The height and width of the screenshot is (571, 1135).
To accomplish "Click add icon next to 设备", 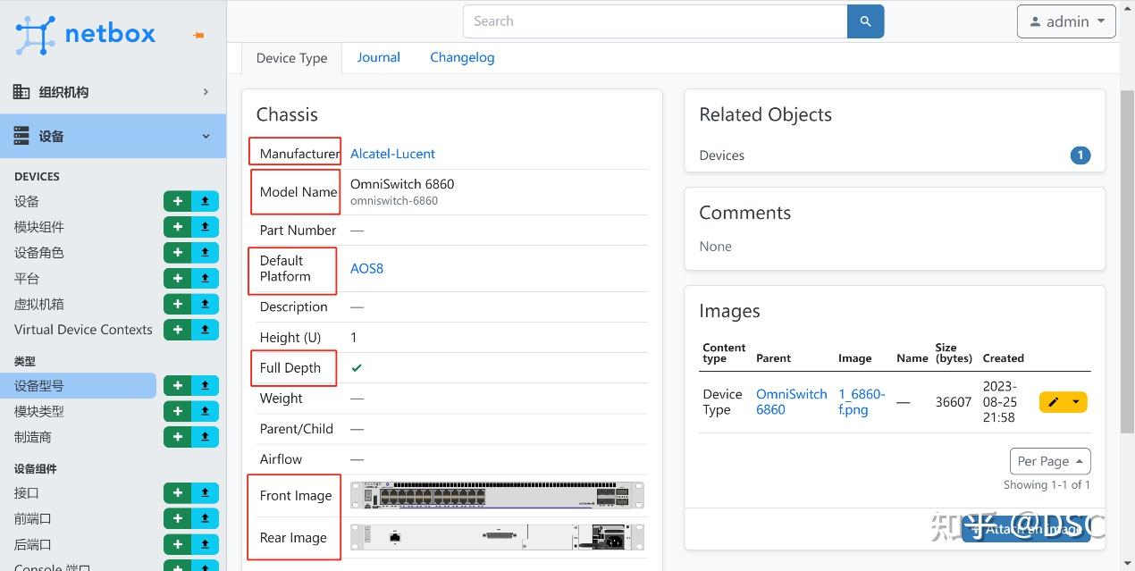I will (x=177, y=201).
